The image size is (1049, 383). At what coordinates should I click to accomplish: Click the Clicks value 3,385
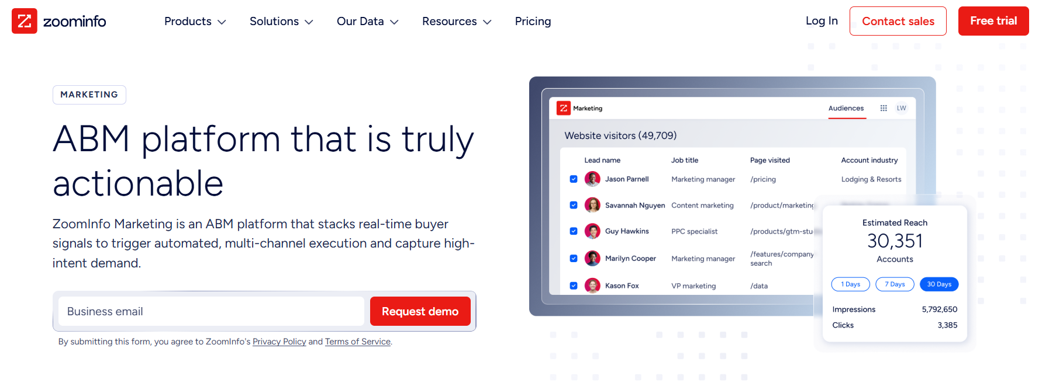947,325
